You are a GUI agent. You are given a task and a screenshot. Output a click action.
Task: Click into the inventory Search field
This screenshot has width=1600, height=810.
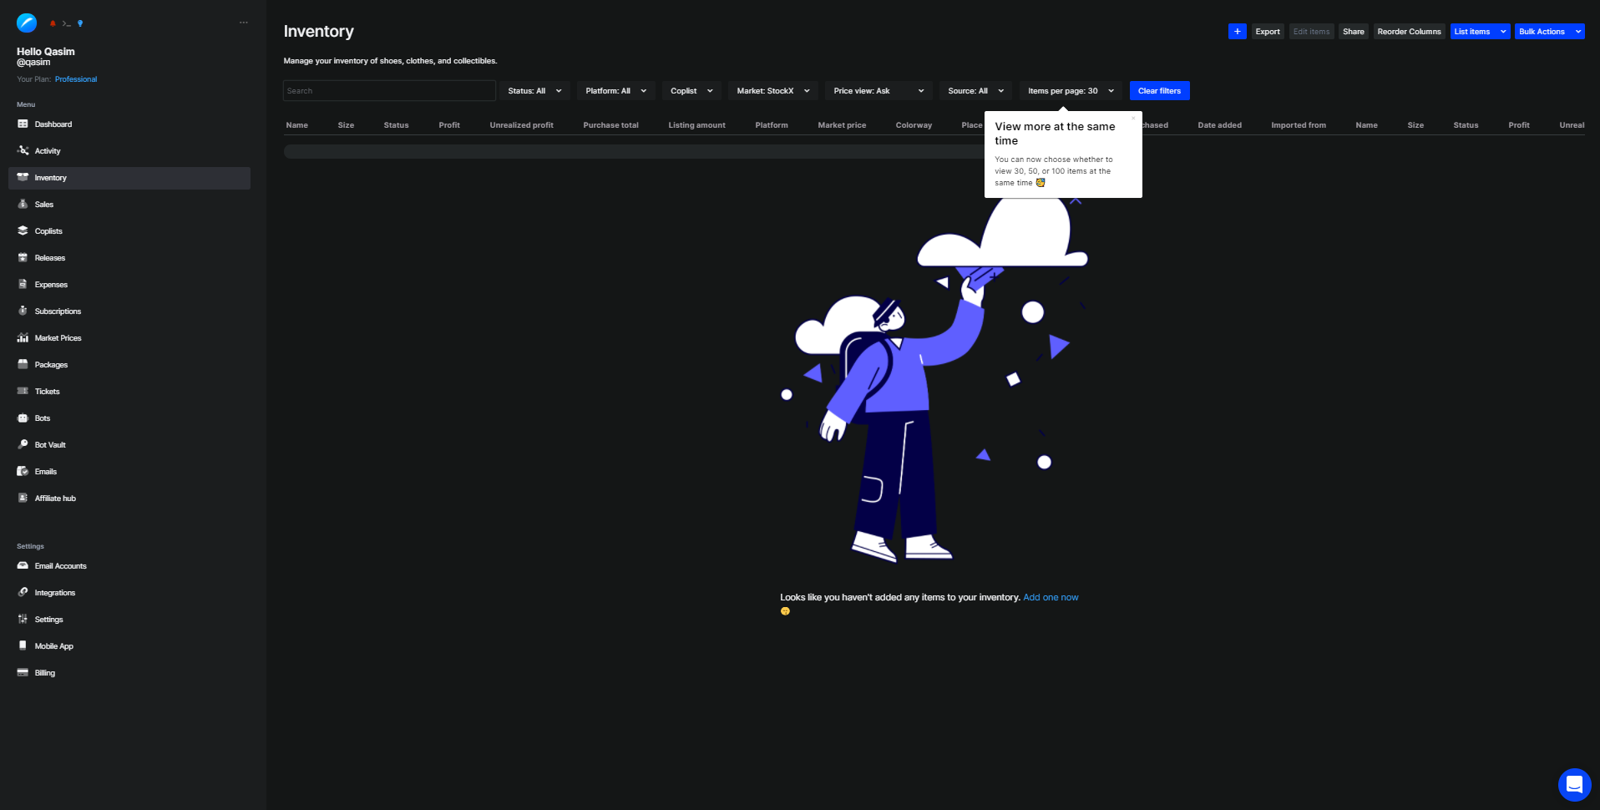[389, 91]
